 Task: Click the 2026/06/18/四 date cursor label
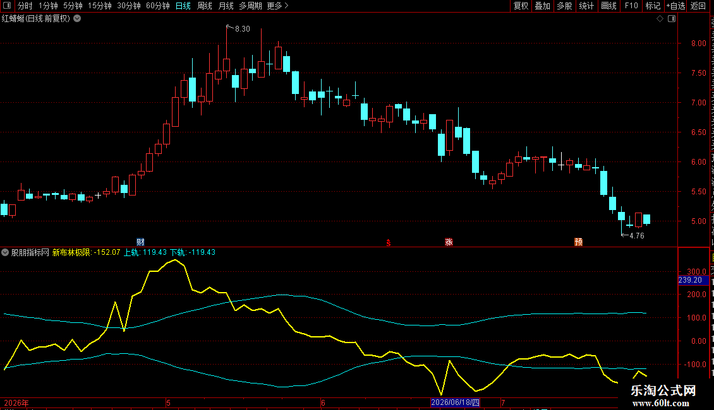pyautogui.click(x=455, y=402)
